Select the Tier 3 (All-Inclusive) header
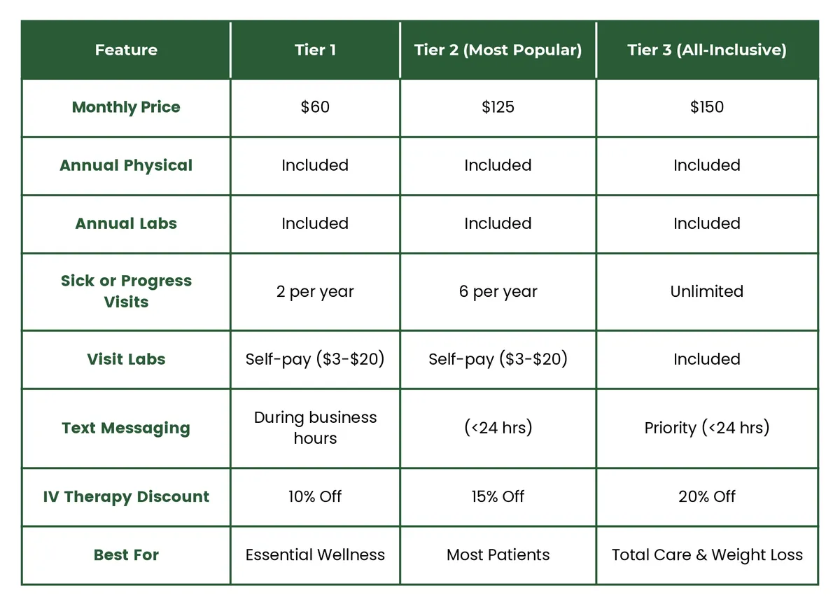The image size is (840, 607). pos(707,50)
